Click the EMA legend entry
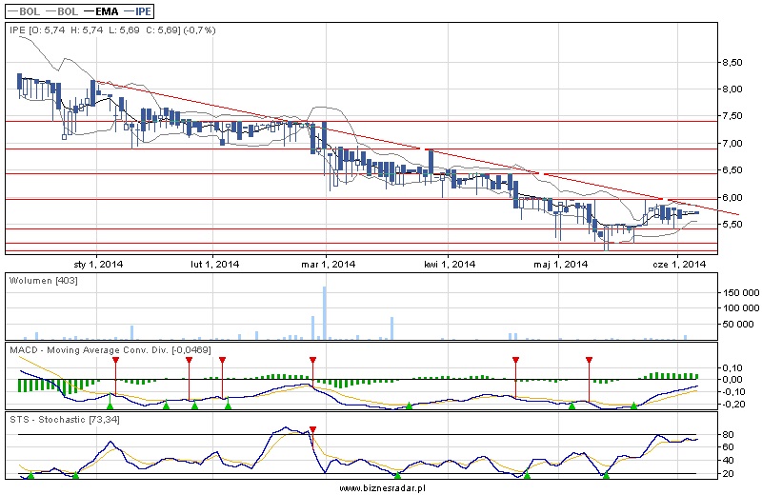The height and width of the screenshot is (495, 762). point(101,11)
